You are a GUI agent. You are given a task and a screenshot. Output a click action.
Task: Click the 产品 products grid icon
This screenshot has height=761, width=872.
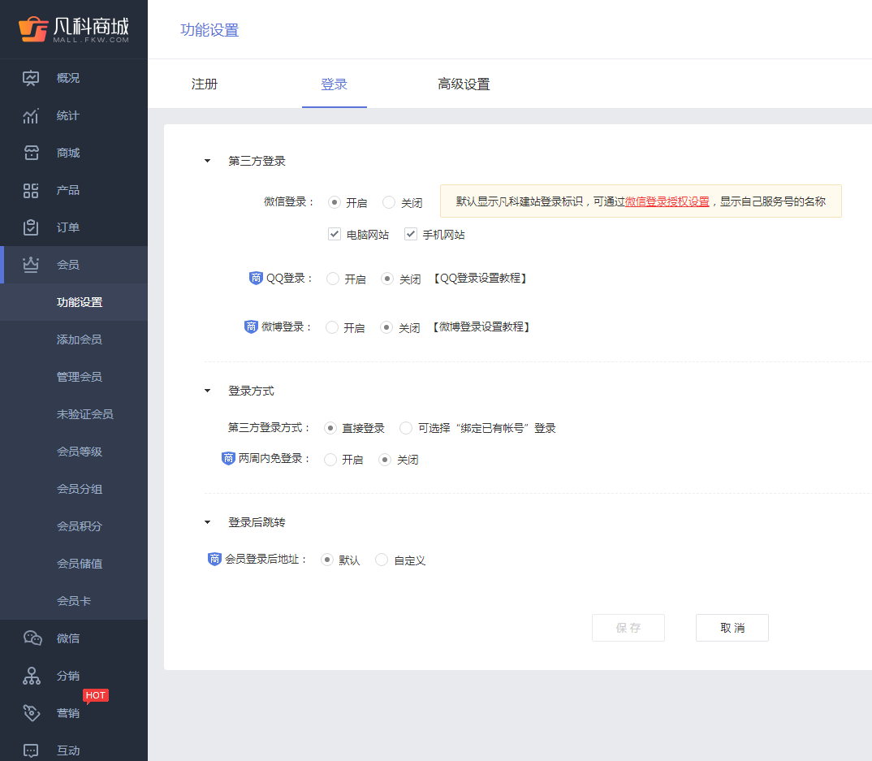[x=31, y=191]
